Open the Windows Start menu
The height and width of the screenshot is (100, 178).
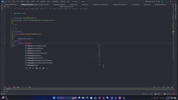[54, 98]
